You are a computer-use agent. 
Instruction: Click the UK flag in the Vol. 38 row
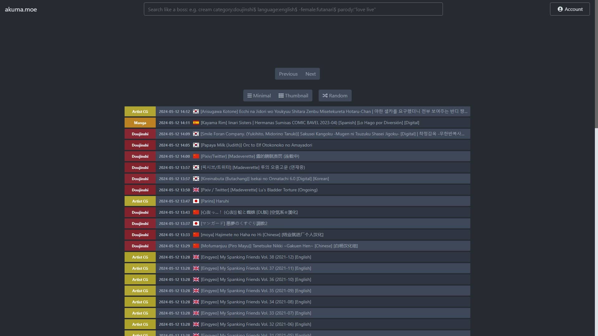point(196,257)
